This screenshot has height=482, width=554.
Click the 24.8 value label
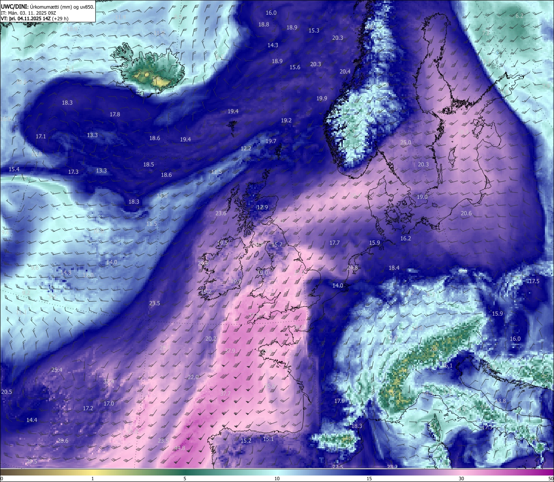[352, 268]
